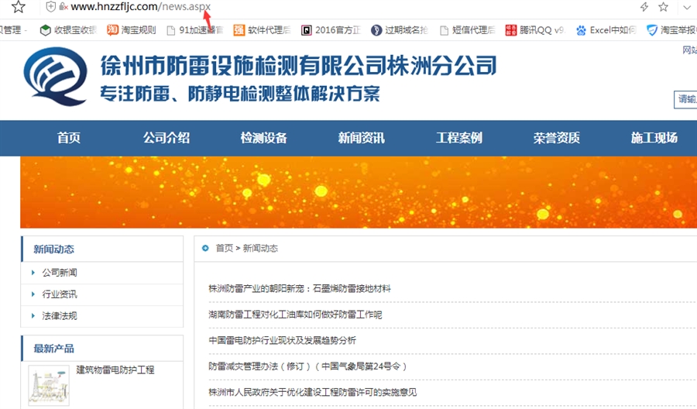Click the shield security icon in address bar
Image resolution: width=697 pixels, height=409 pixels.
pyautogui.click(x=51, y=7)
